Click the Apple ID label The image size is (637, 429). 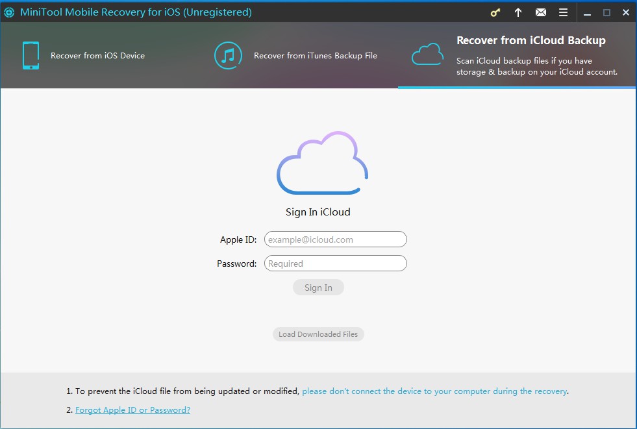[x=238, y=240]
